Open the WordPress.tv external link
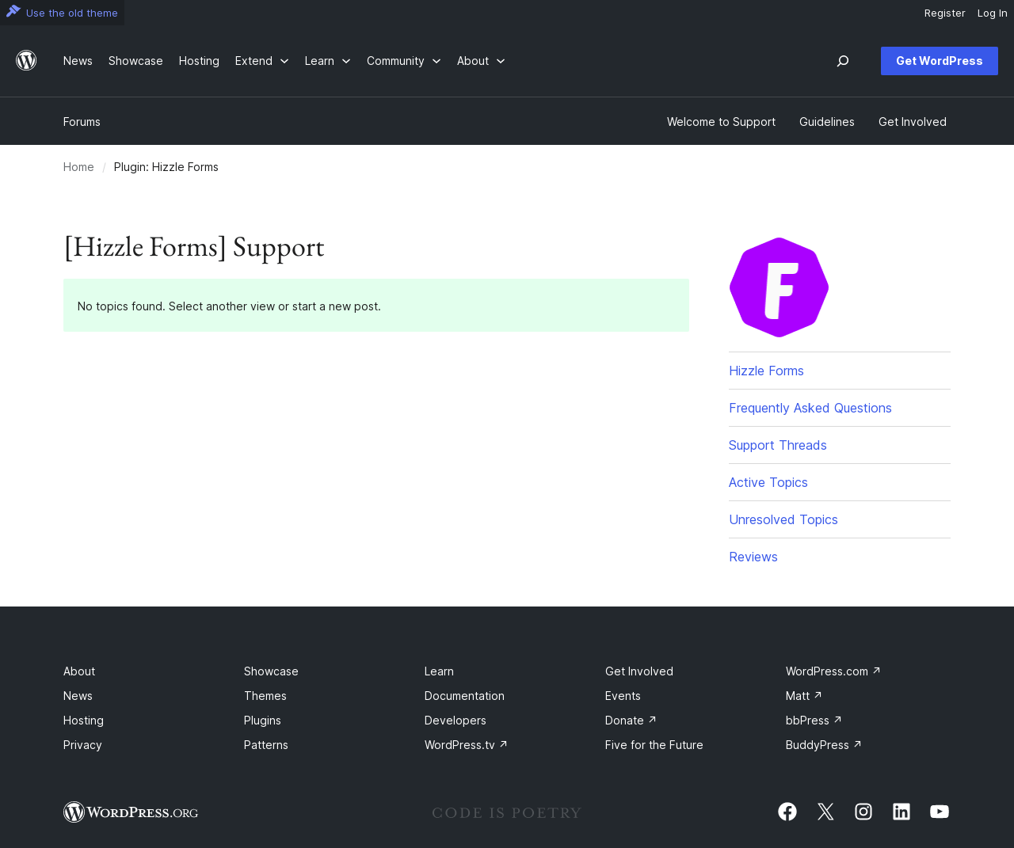Viewport: 1014px width, 848px height. click(x=466, y=745)
